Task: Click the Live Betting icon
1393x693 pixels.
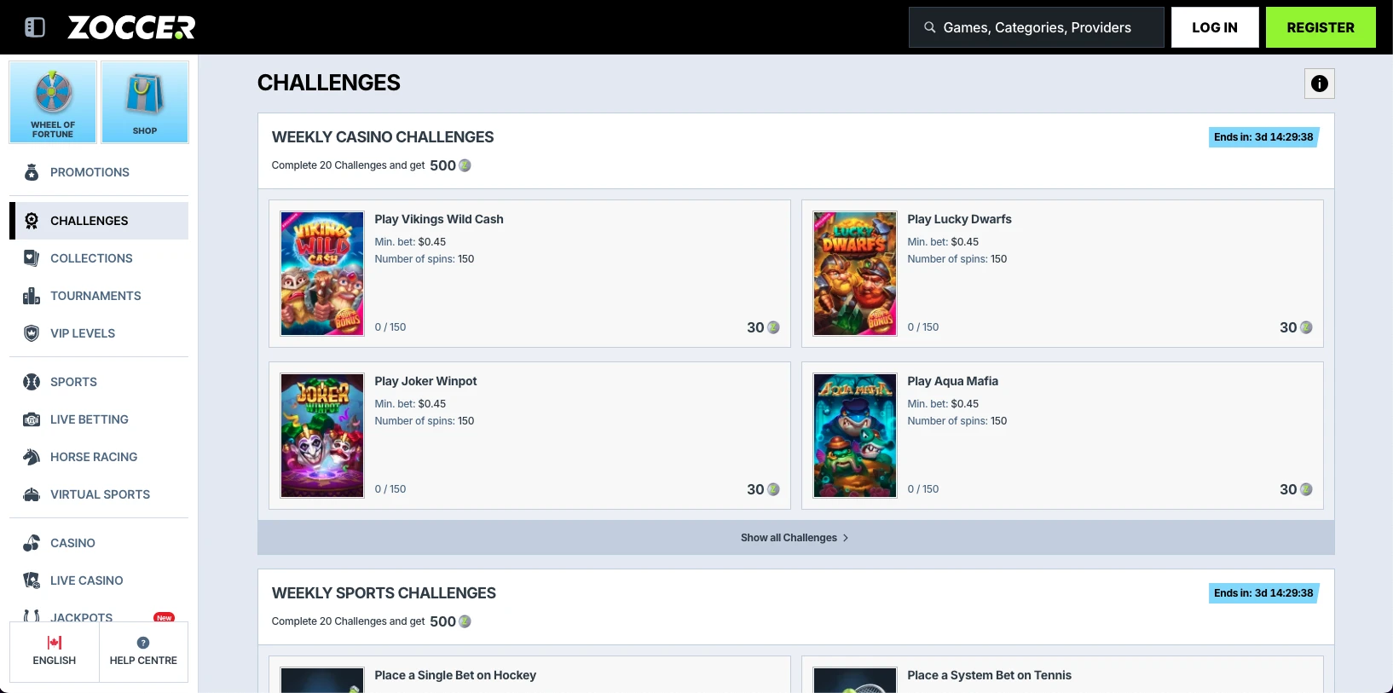Action: (32, 419)
